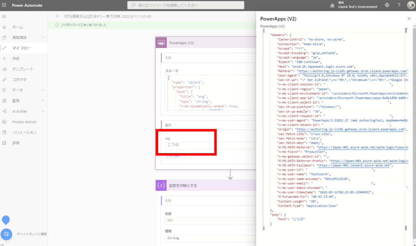Viewport: 416px width, 246px height.
Task: Toggle the hamburger navigation menu
Action: [4, 16]
